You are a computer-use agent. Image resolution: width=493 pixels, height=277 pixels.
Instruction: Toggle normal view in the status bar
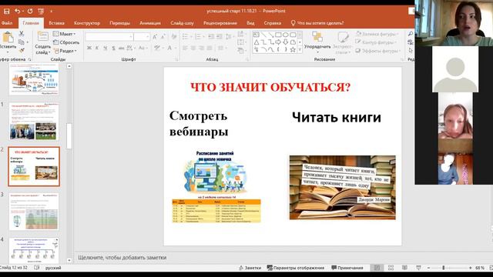377,268
